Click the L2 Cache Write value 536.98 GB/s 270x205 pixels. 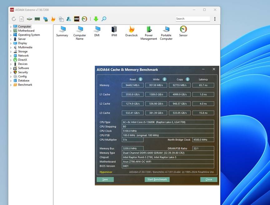point(156,104)
